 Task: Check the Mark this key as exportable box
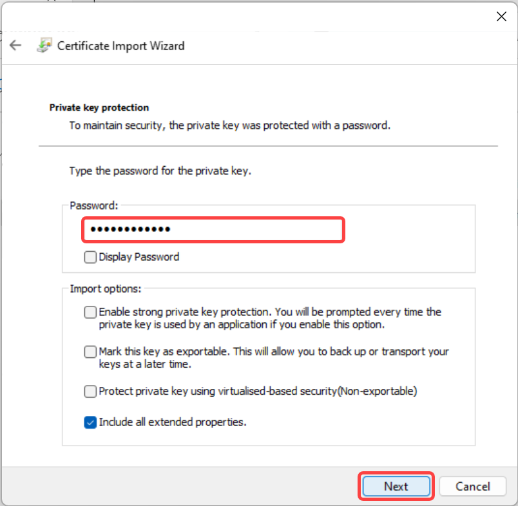point(90,352)
